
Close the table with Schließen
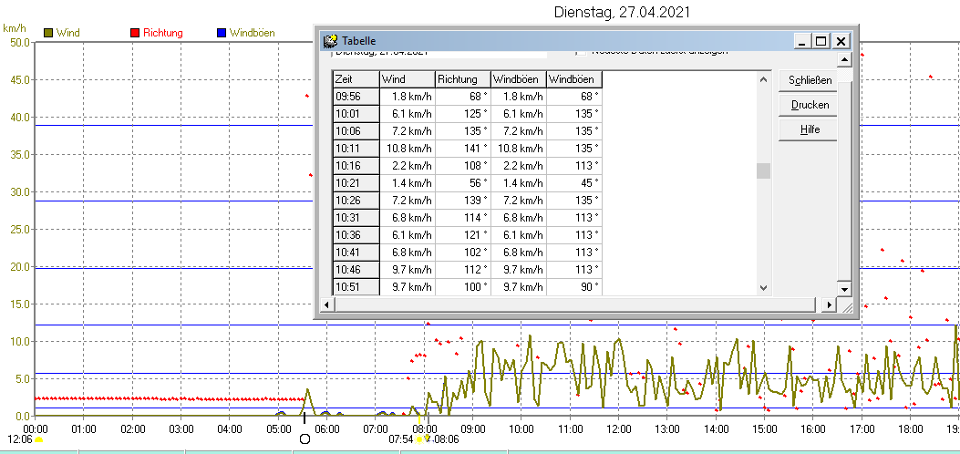(x=808, y=80)
